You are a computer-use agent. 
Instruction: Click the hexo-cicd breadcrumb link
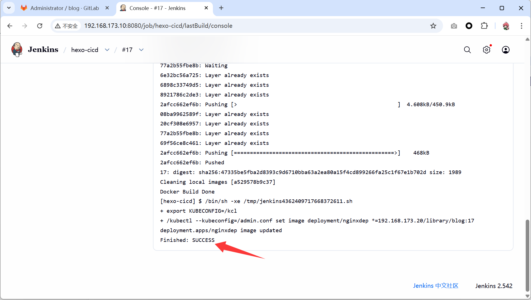pos(85,50)
